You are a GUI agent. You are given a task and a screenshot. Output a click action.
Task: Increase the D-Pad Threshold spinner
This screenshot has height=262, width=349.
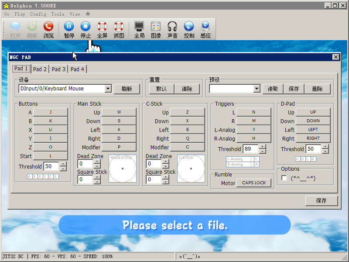[325, 147]
